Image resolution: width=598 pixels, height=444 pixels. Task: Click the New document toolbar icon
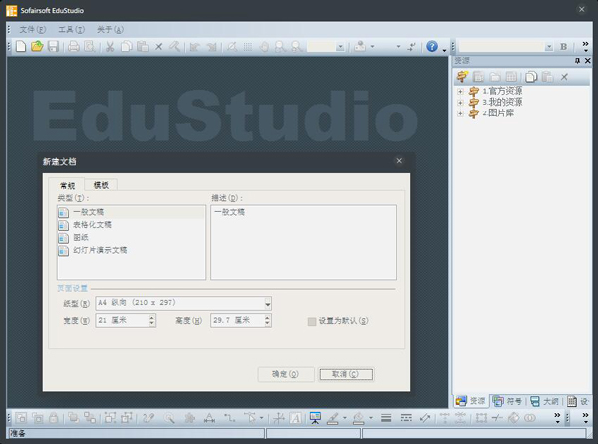tap(21, 47)
